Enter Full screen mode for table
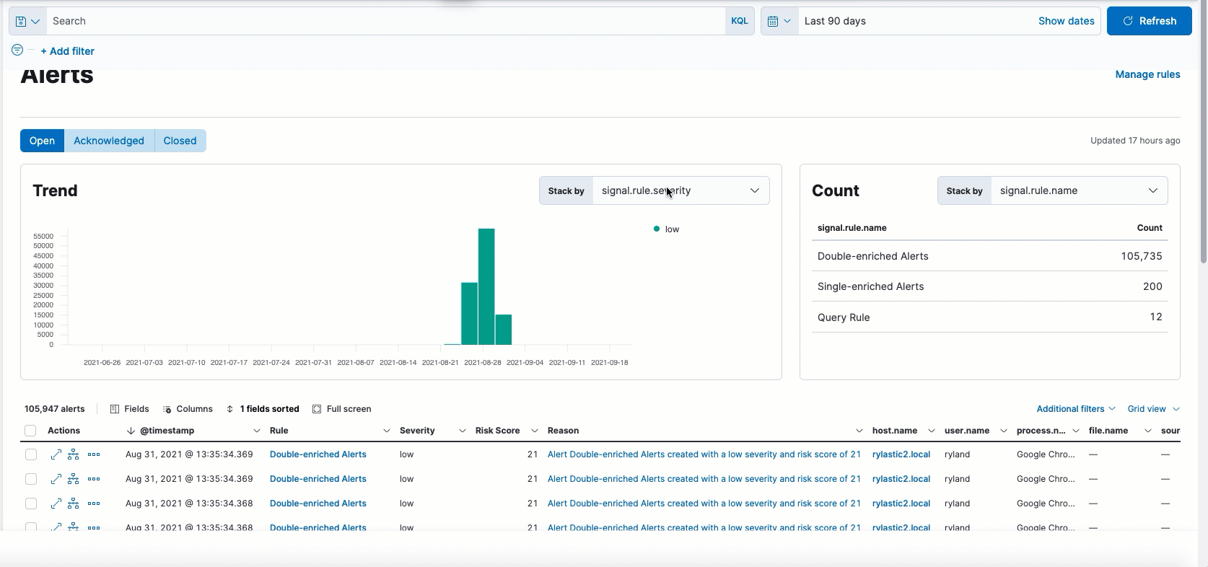This screenshot has width=1208, height=567. click(342, 409)
